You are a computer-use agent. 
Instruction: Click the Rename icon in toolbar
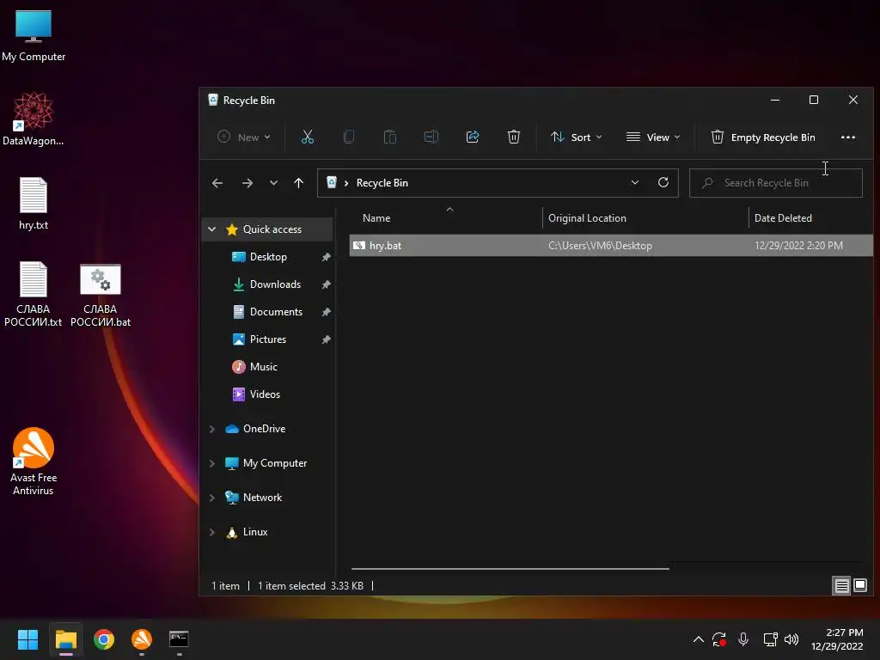point(431,137)
